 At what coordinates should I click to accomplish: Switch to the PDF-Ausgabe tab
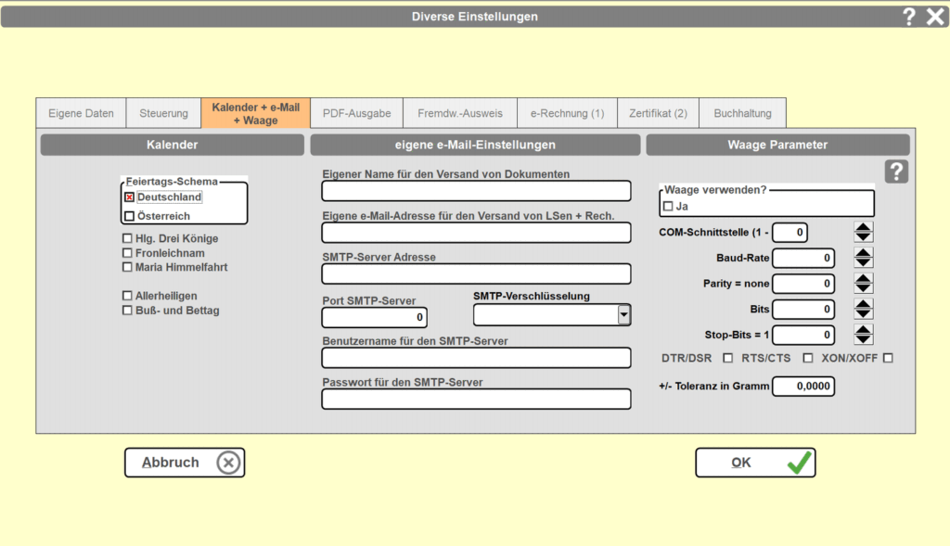[x=356, y=113]
